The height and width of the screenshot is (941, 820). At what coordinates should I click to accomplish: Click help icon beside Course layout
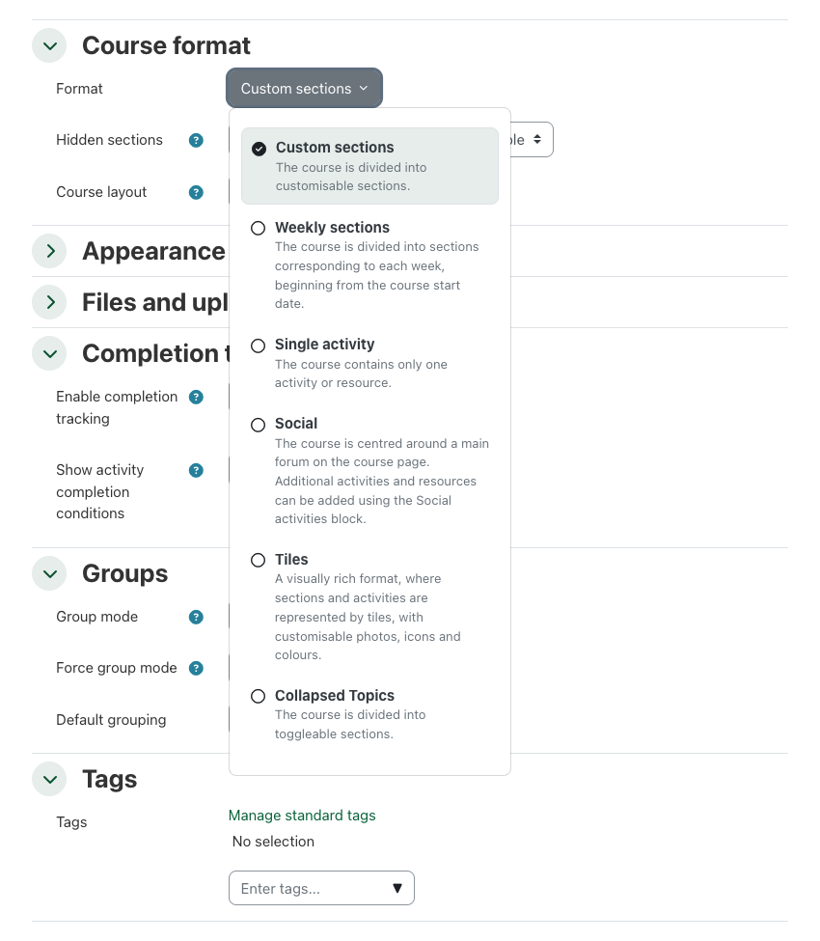(196, 192)
